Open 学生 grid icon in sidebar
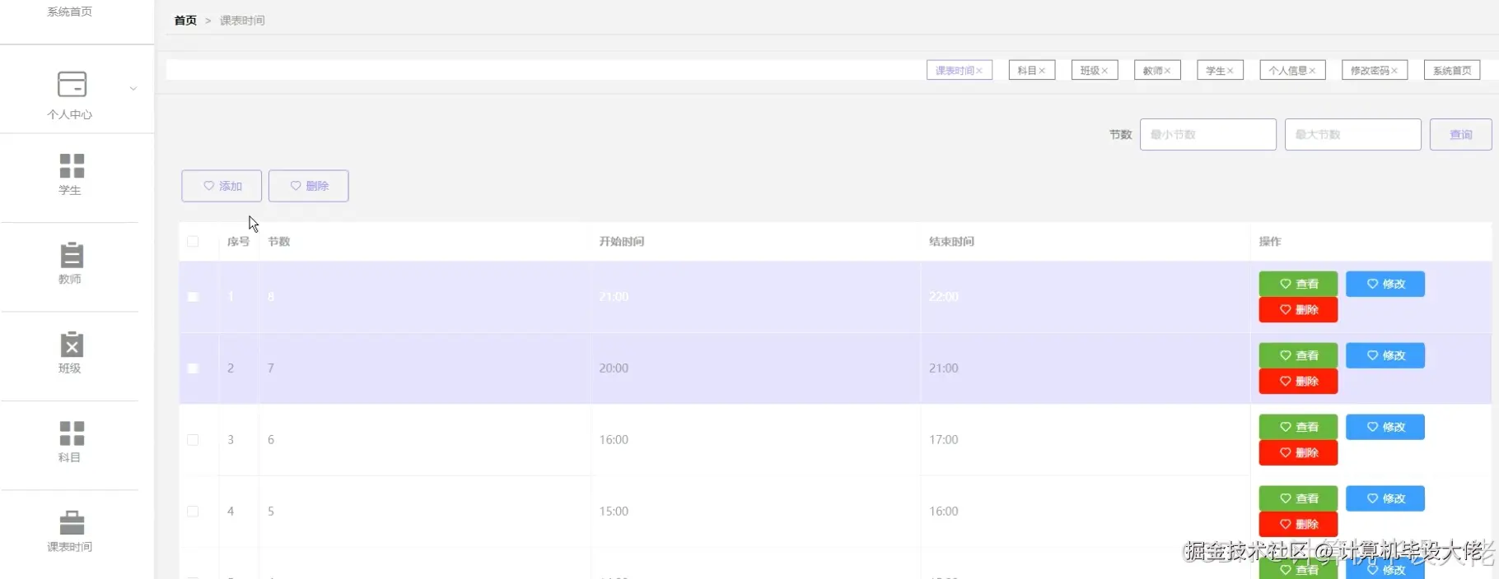 click(72, 165)
